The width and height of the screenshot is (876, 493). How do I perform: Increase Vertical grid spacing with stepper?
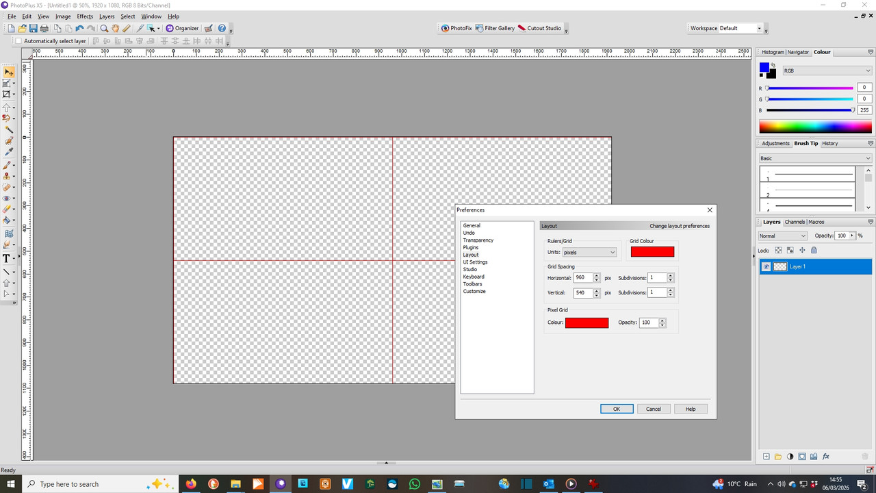coord(597,290)
